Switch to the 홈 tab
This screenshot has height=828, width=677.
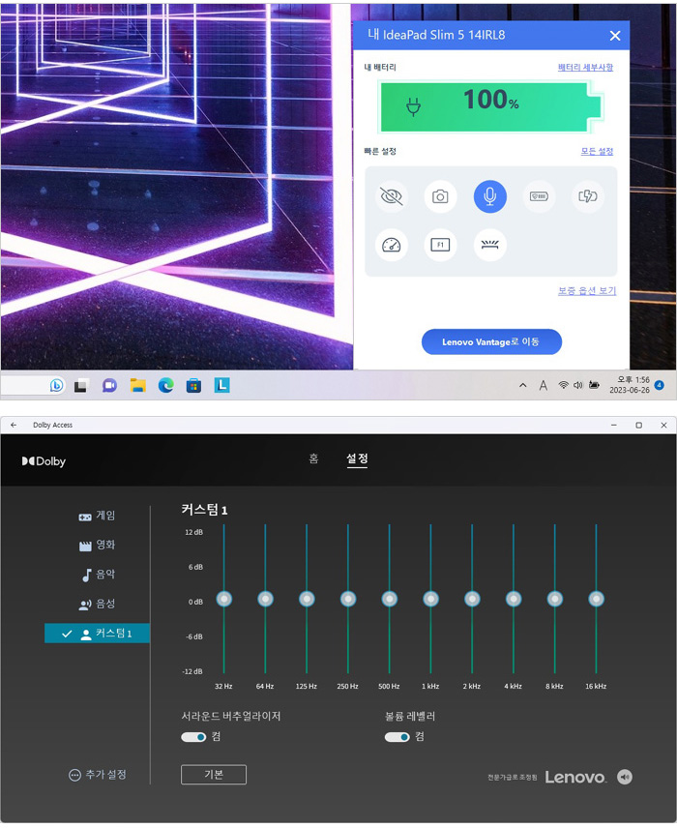pyautogui.click(x=313, y=458)
